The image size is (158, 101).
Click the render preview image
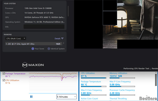point(116,24)
